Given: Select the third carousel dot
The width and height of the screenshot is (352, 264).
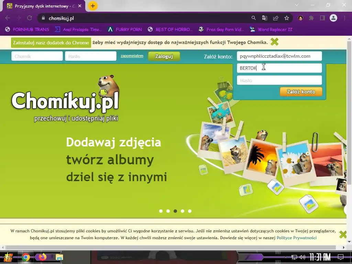Looking at the screenshot, I should click(x=175, y=211).
